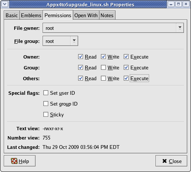
Task: Open the File group dropdown arrow
Action: click(74, 41)
